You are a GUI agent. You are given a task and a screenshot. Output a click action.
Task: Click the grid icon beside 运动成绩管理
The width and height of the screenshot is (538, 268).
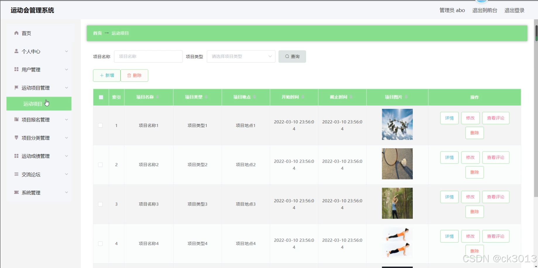tap(16, 156)
